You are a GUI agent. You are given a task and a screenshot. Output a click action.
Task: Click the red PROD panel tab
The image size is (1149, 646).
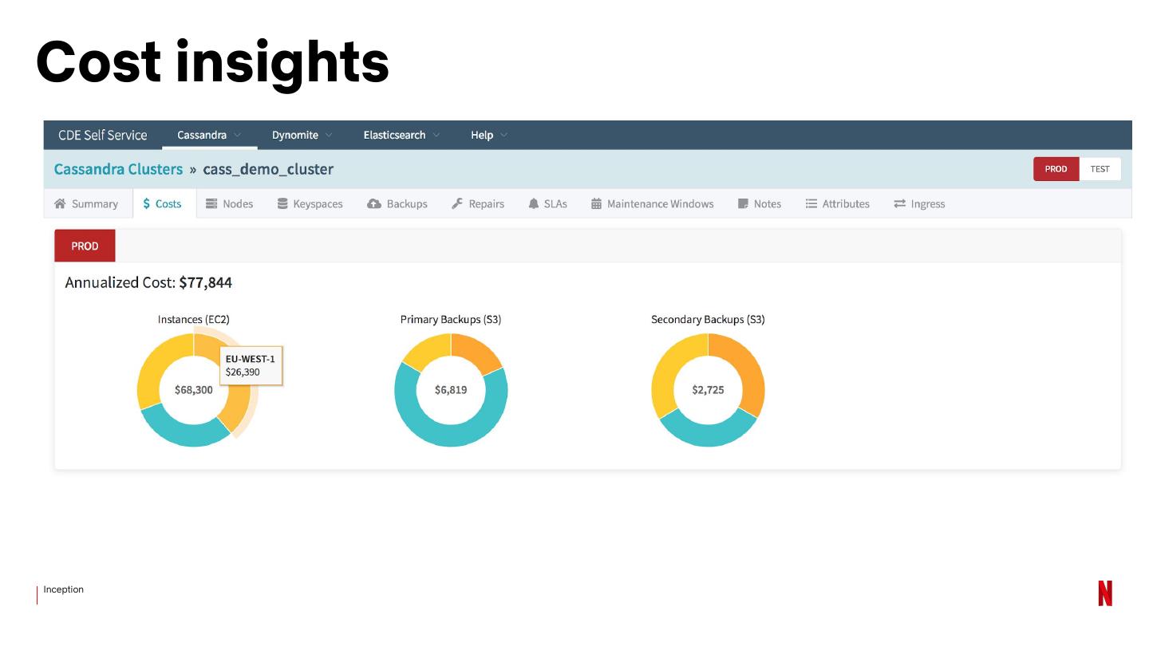[85, 246]
